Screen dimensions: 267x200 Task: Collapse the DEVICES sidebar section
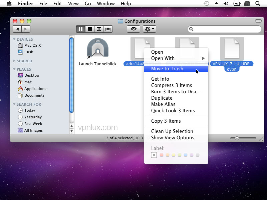(x=14, y=39)
